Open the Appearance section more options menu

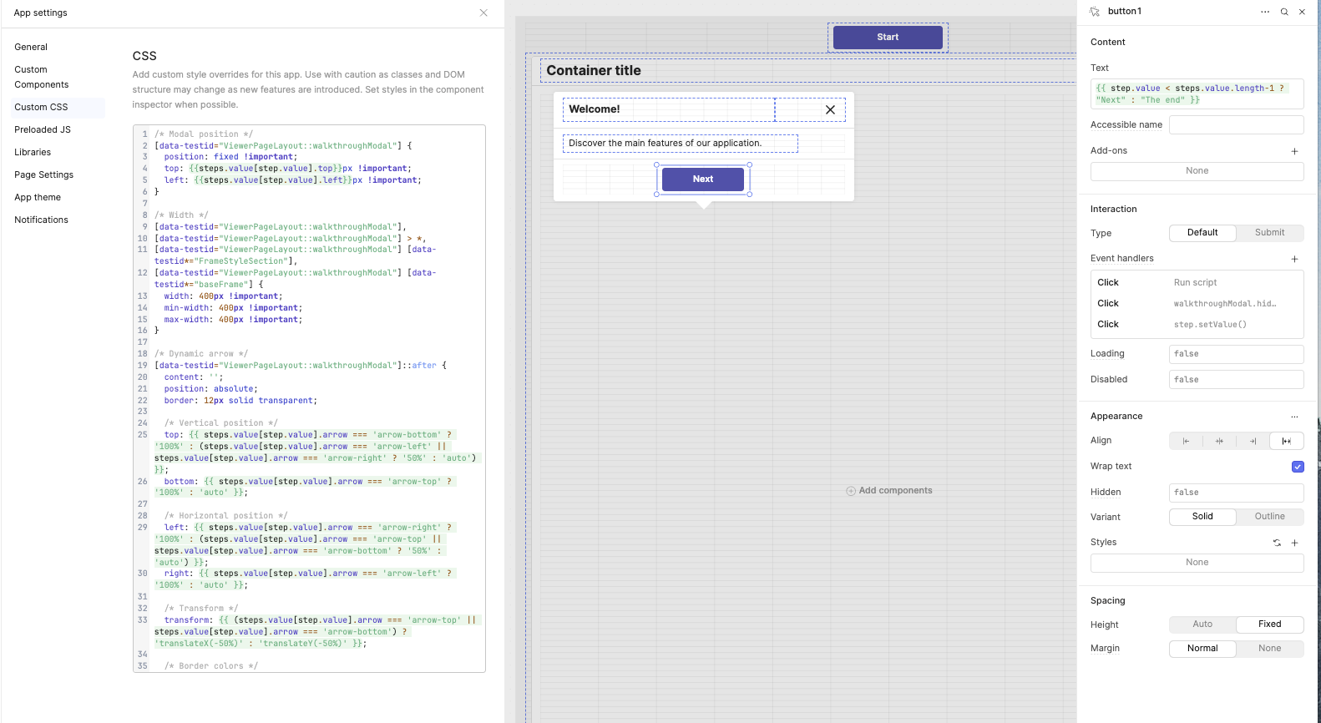tap(1294, 417)
